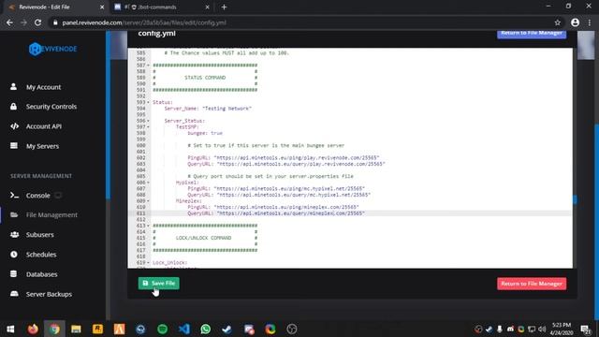Go back with the browser arrow
This screenshot has width=599, height=337.
[9, 22]
